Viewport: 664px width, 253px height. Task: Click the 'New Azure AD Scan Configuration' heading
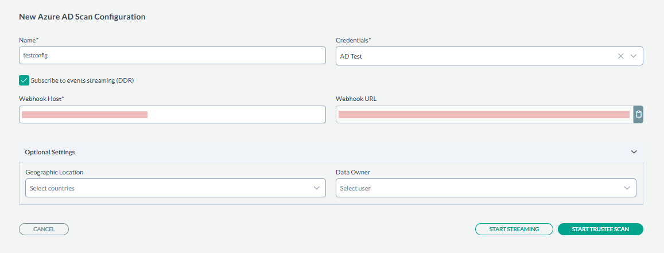click(x=82, y=17)
